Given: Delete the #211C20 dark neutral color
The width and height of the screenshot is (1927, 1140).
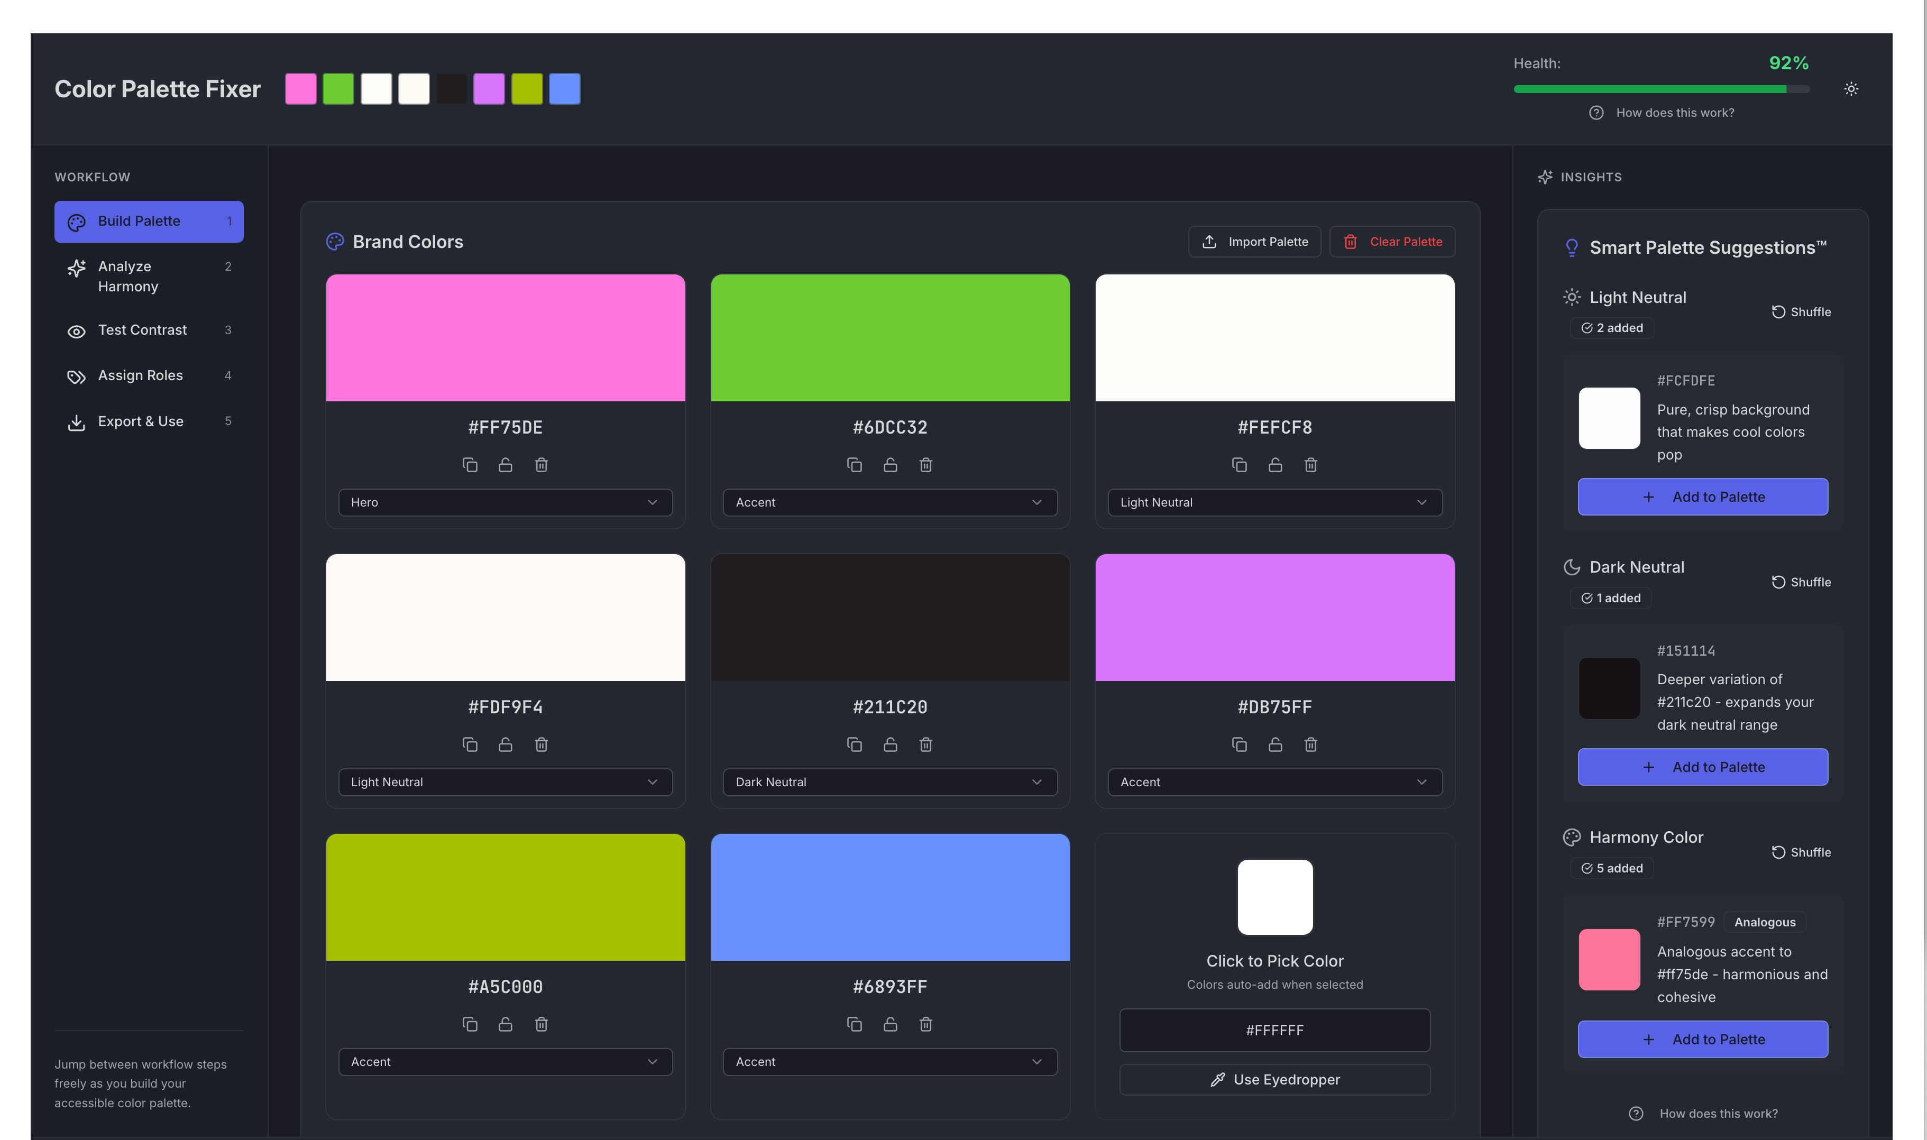Looking at the screenshot, I should [925, 744].
